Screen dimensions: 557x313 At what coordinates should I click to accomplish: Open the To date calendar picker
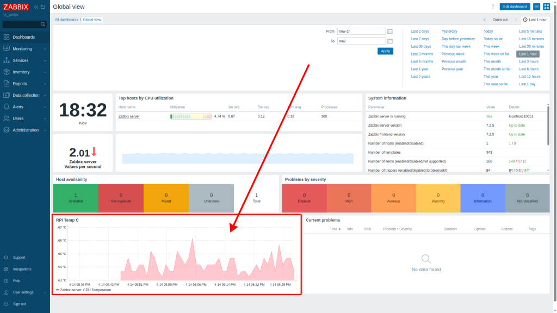coord(389,41)
